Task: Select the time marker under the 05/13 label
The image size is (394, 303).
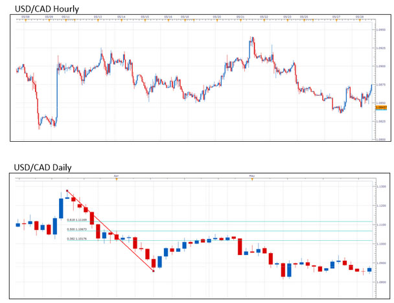Action: pos(98,20)
